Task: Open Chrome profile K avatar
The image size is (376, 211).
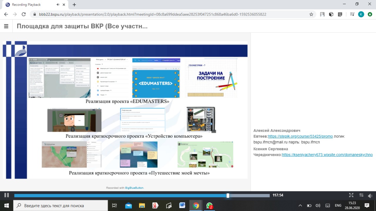Action: point(361,14)
